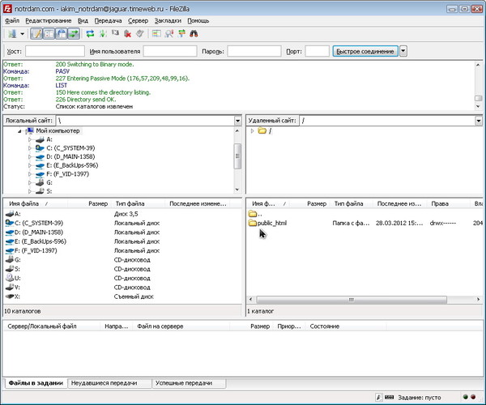Expand the remote root folder node

tap(252, 131)
